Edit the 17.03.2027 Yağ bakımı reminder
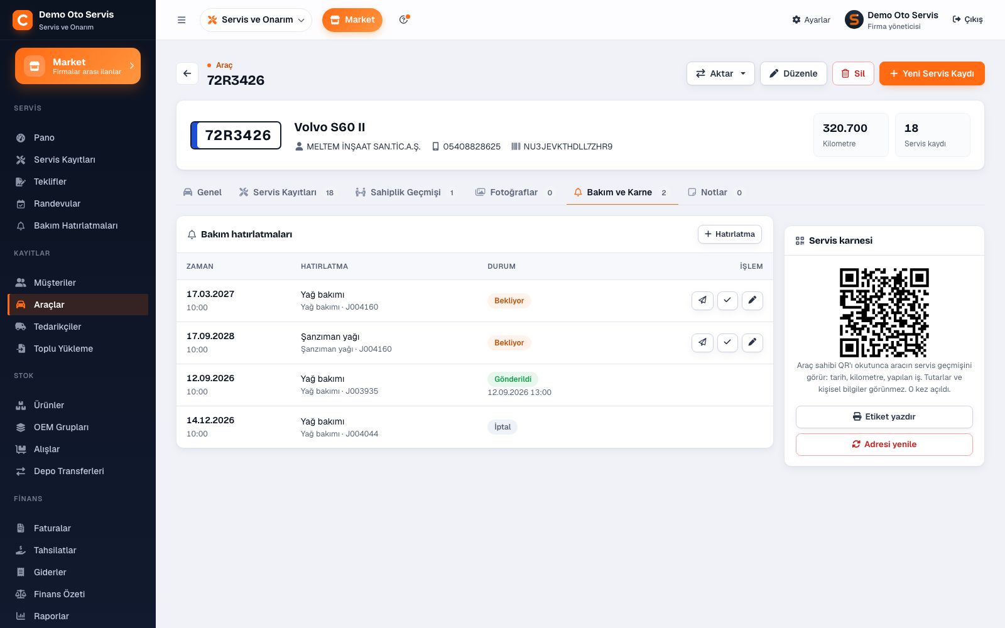 [x=752, y=301]
